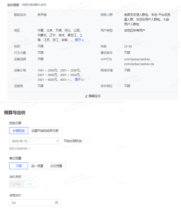Click the 定向信息 heading
Image resolution: width=181 pixels, height=210 pixels.
(13, 5)
